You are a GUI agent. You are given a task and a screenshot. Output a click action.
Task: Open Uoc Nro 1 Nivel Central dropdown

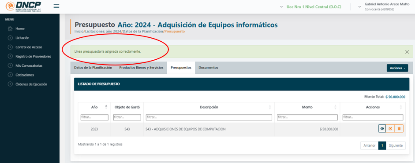[x=311, y=7]
